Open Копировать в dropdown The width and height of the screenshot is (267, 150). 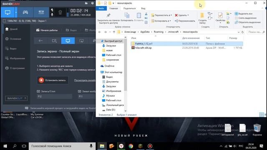pyautogui.click(x=161, y=21)
